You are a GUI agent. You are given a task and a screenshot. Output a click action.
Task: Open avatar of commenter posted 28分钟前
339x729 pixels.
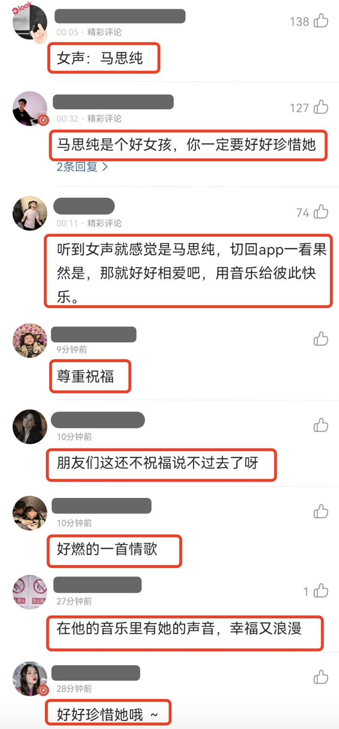(30, 678)
